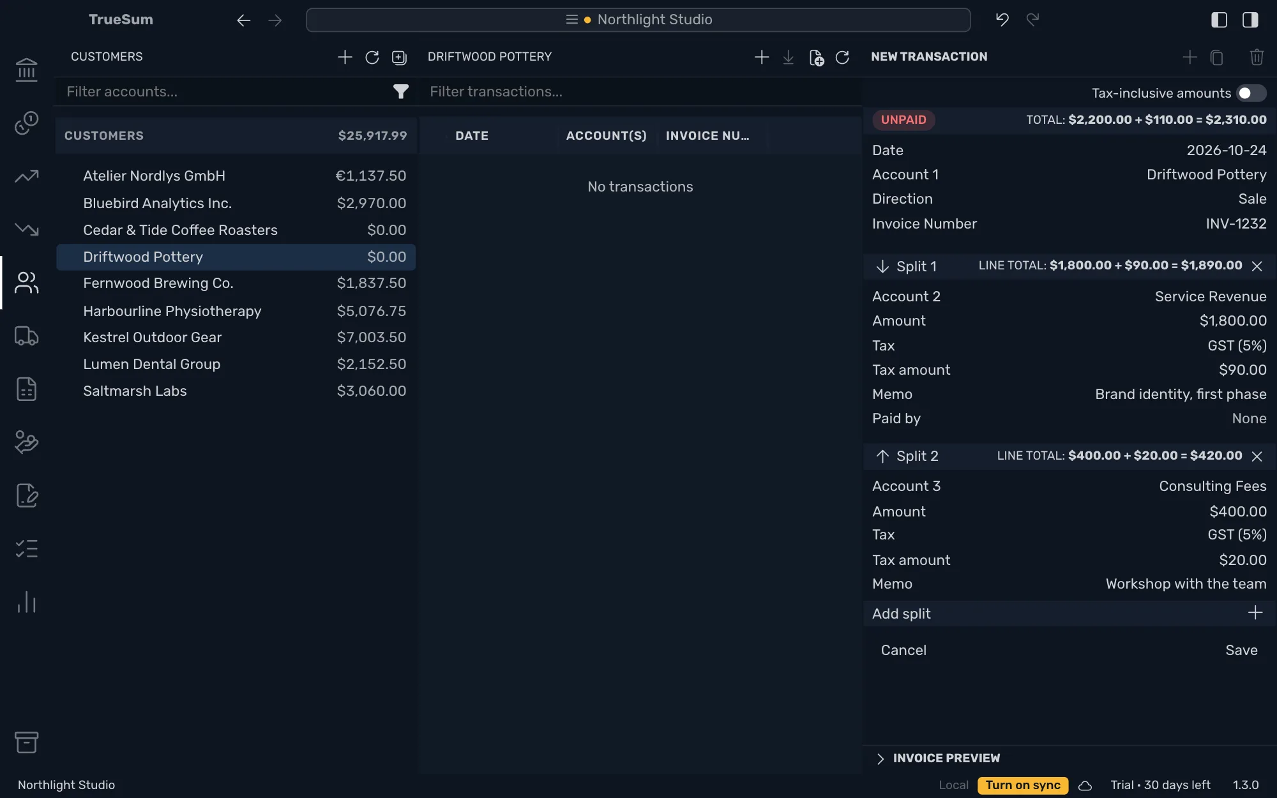Open the bar chart reports sidebar icon
The width and height of the screenshot is (1277, 798).
pyautogui.click(x=26, y=602)
